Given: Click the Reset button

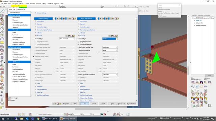Looking at the screenshot, I should click(103, 104).
